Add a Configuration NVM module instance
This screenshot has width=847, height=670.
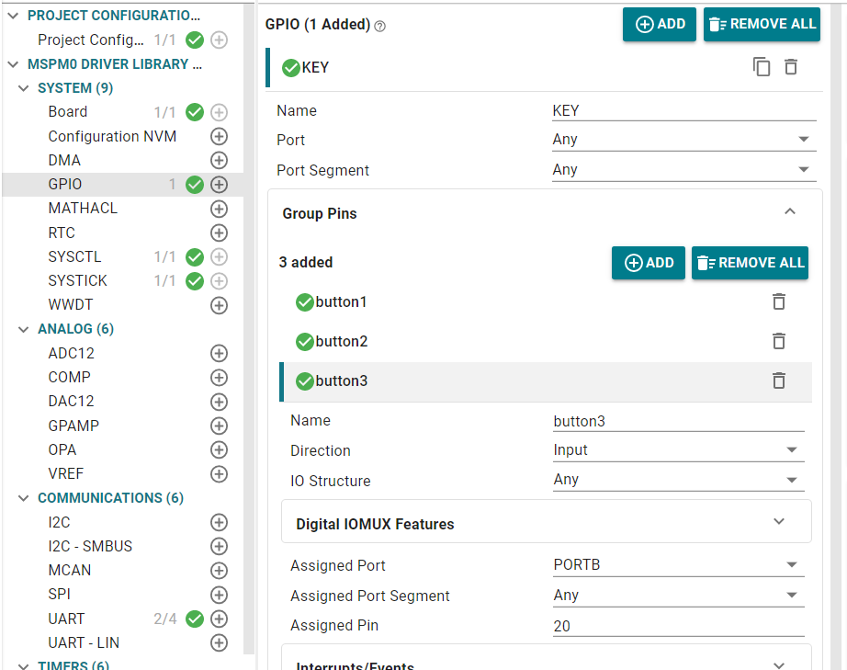pyautogui.click(x=219, y=136)
